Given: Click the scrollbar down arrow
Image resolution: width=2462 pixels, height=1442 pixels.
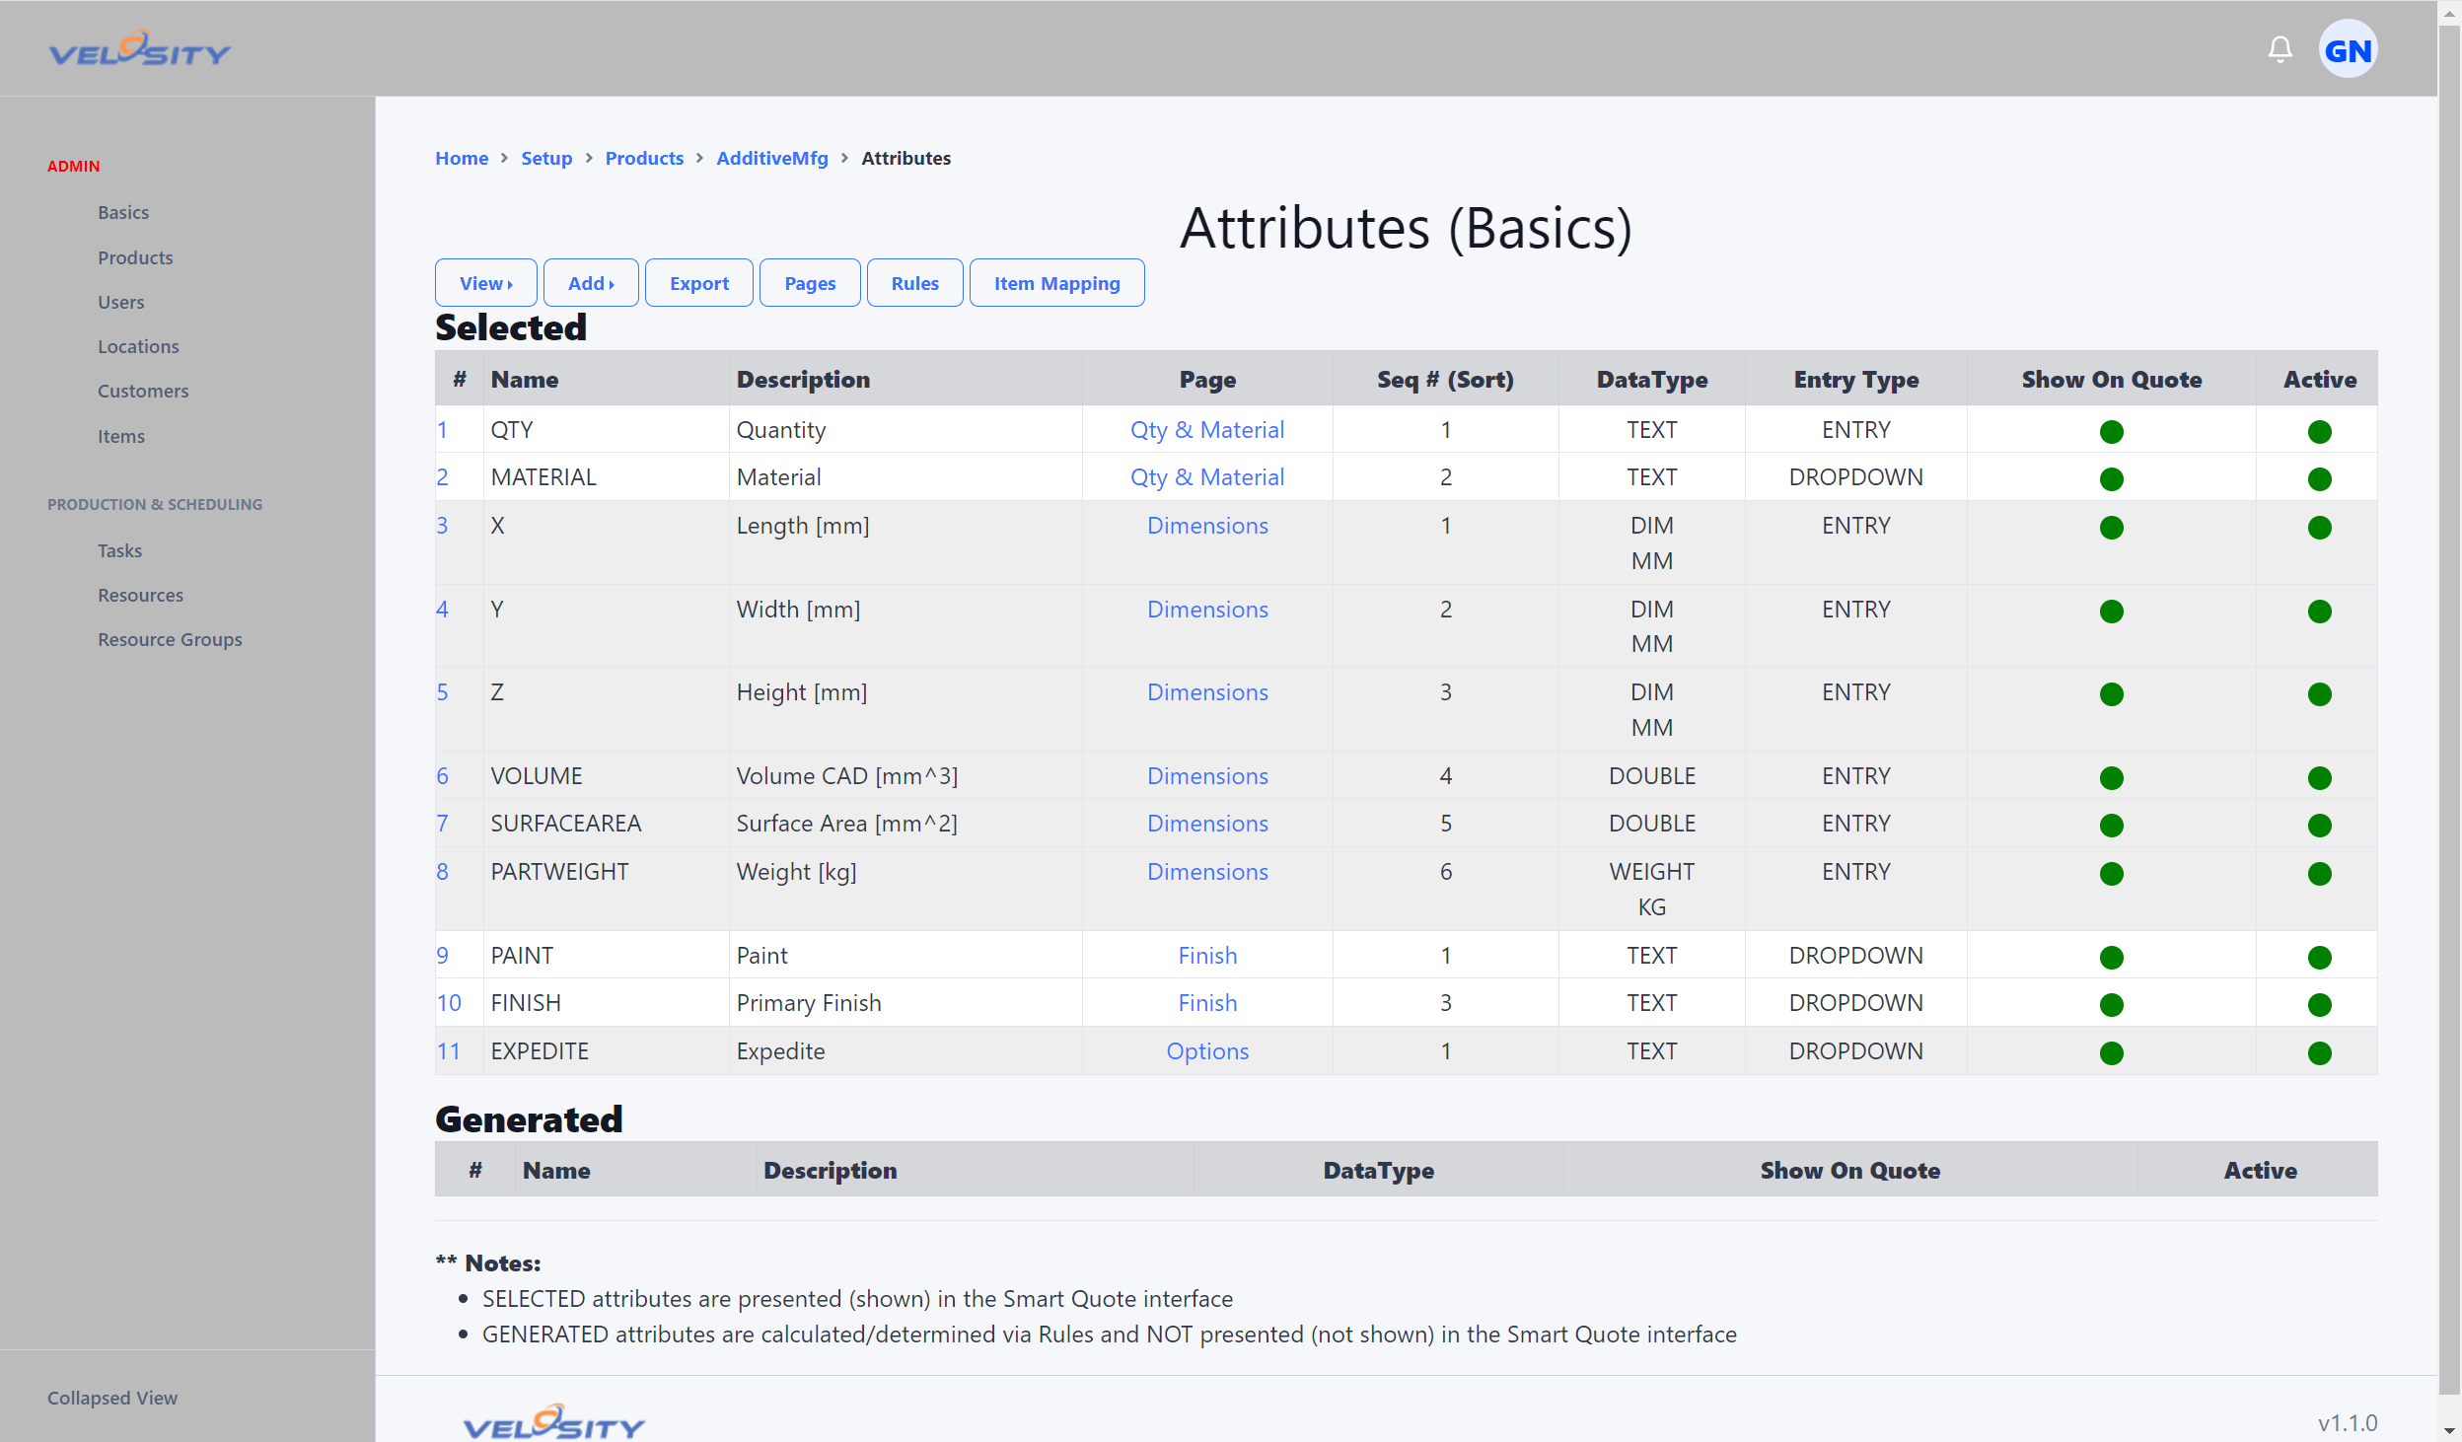Looking at the screenshot, I should (2449, 1430).
